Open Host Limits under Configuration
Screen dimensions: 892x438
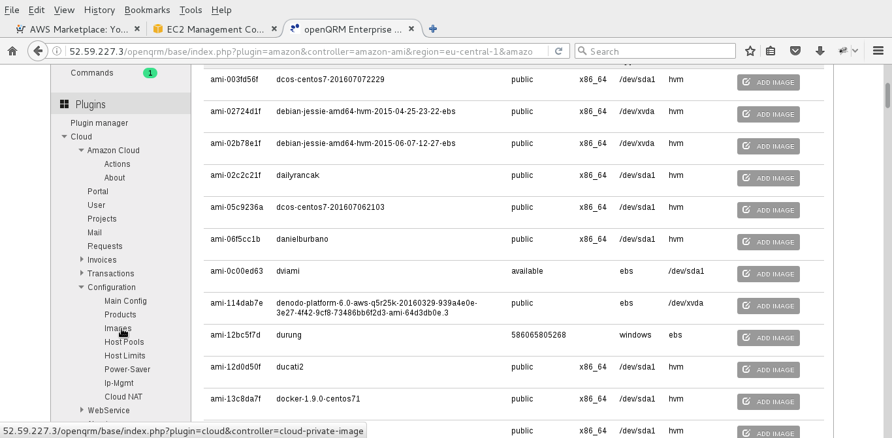[125, 356]
